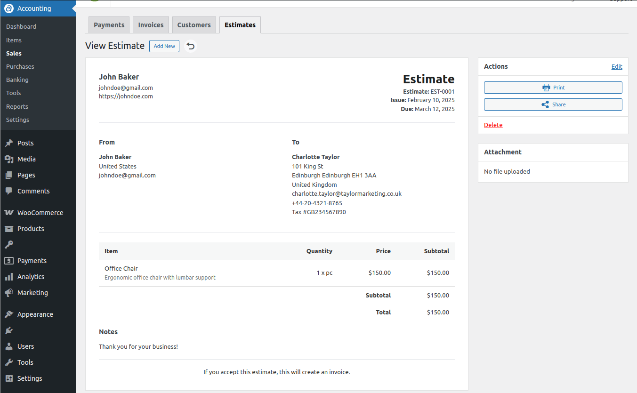Click the plug icon below Appearance
Image resolution: width=637 pixels, height=393 pixels.
pyautogui.click(x=9, y=330)
